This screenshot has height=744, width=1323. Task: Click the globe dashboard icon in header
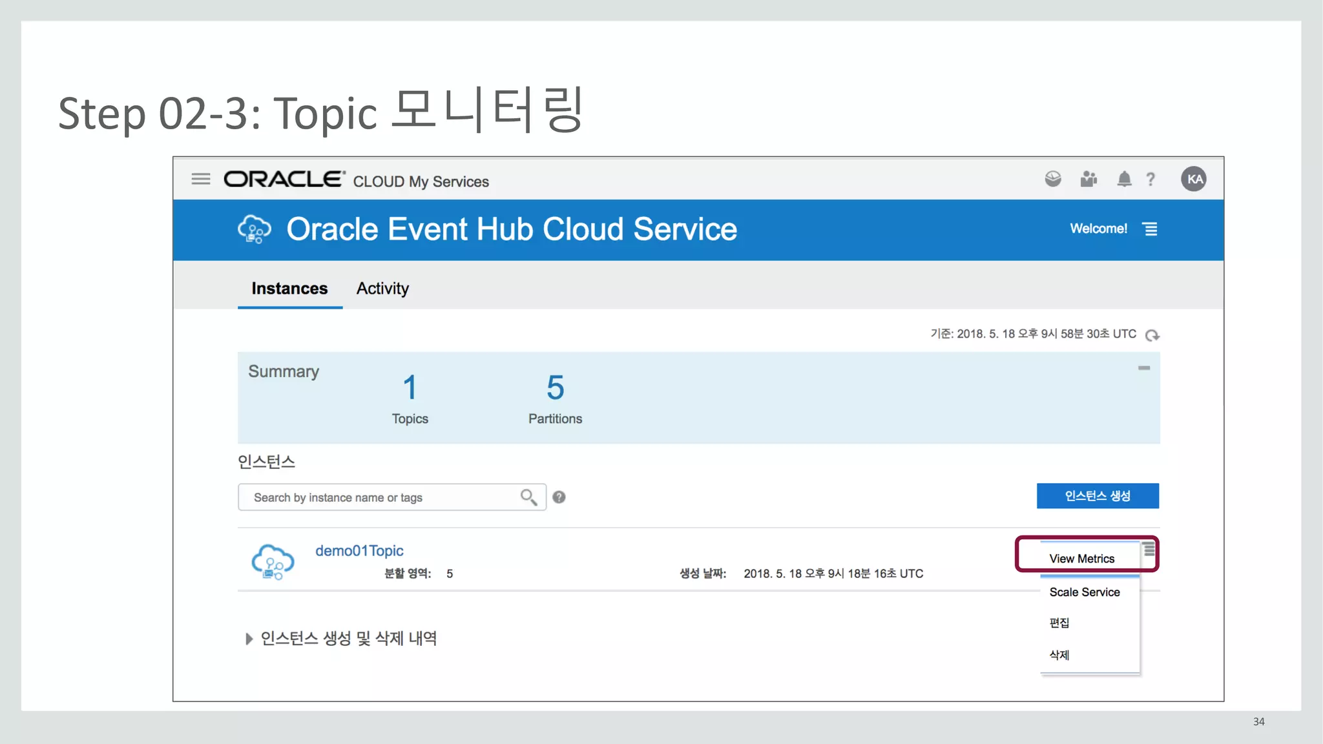tap(1053, 179)
